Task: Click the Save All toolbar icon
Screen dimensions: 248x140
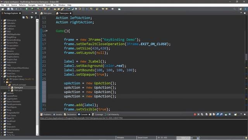Action: pos(12,9)
